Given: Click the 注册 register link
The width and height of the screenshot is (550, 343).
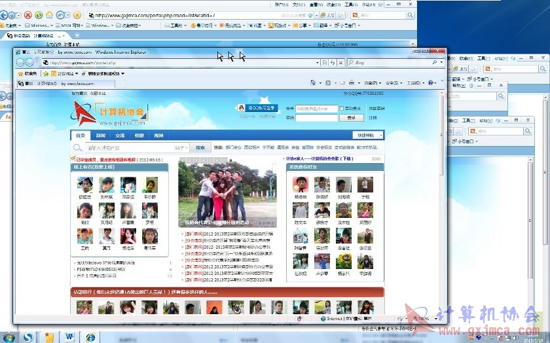Looking at the screenshot, I should click(373, 118).
